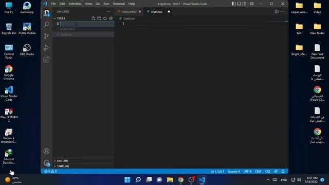329x185 pixels.
Task: Open File Explorer from taskbar
Action: 170,180
